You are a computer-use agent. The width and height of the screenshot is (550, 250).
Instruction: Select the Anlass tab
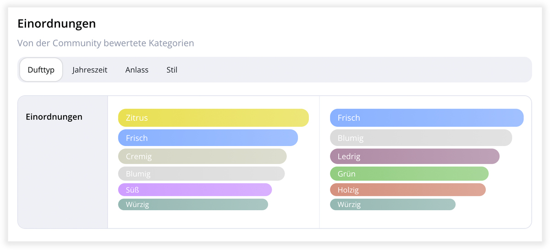tap(137, 70)
